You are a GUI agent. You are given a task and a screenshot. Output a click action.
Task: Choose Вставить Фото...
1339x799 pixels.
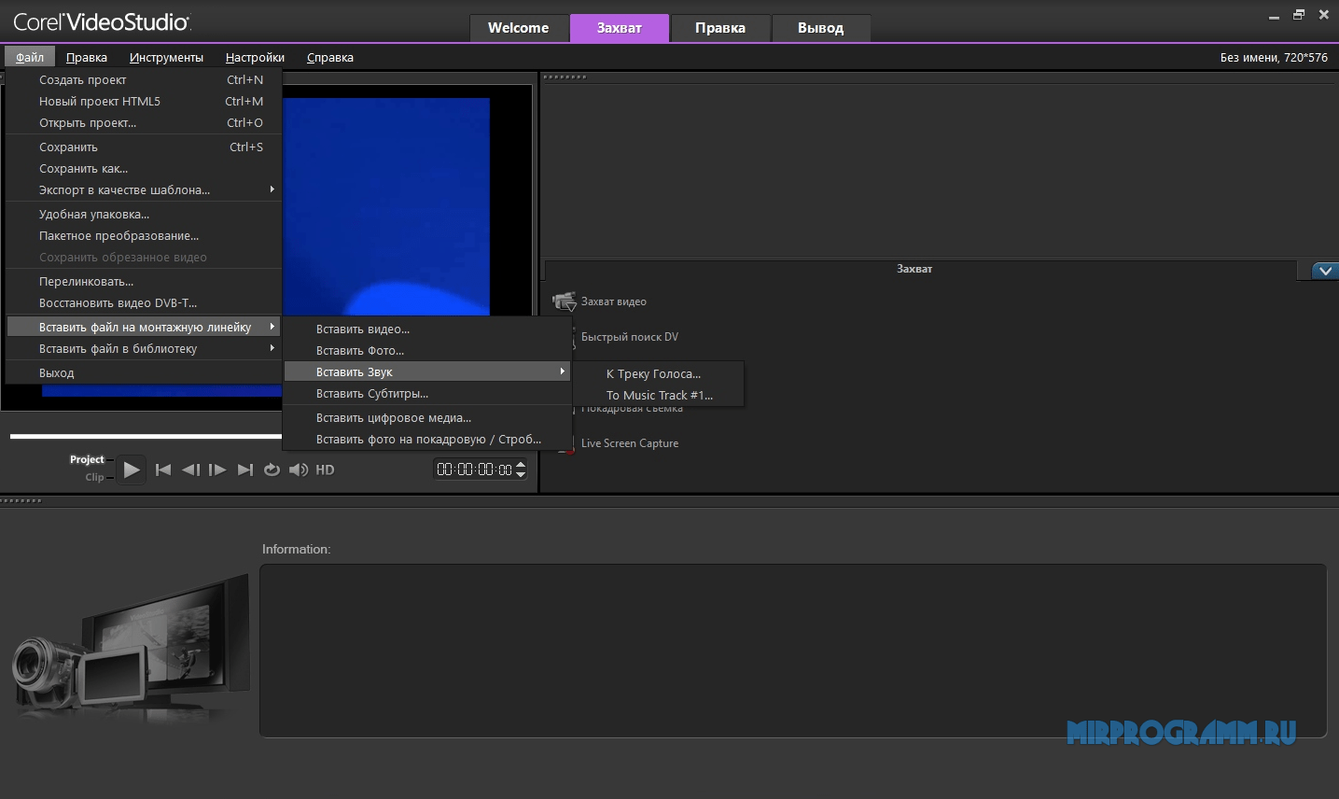tap(427, 350)
